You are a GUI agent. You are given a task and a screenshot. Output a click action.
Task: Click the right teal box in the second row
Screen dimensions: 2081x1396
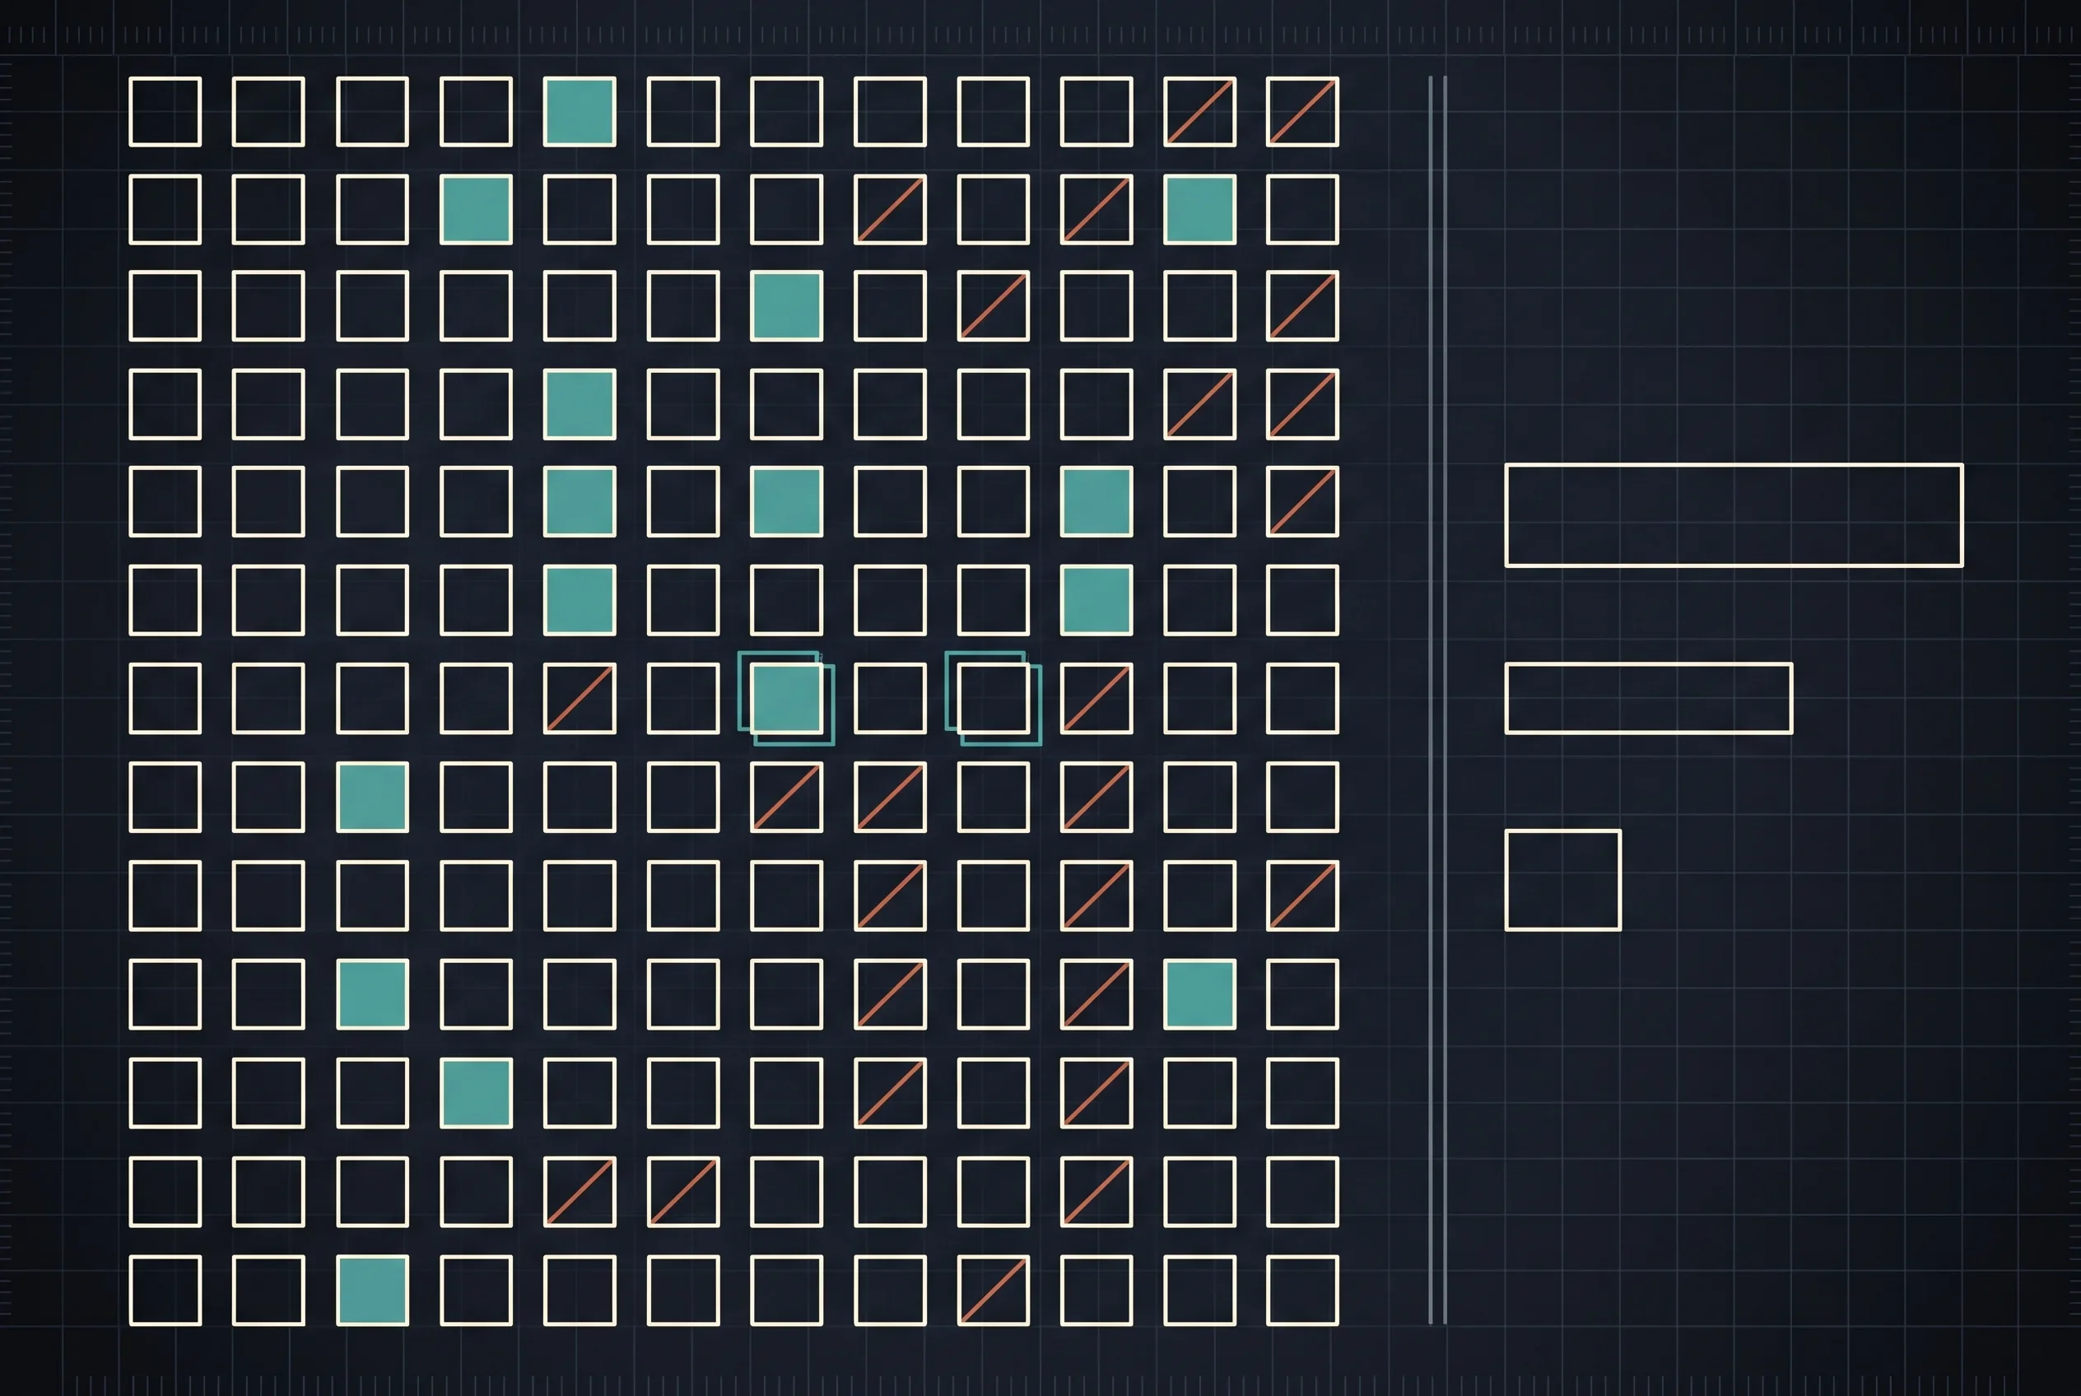(x=1199, y=209)
